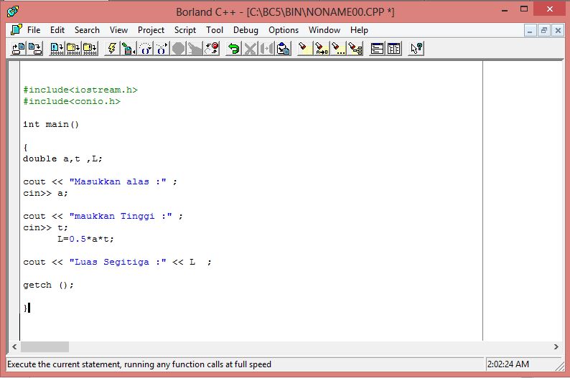Image resolution: width=570 pixels, height=378 pixels.
Task: Click the Replace (A→B) flashlight icon
Action: 322,48
